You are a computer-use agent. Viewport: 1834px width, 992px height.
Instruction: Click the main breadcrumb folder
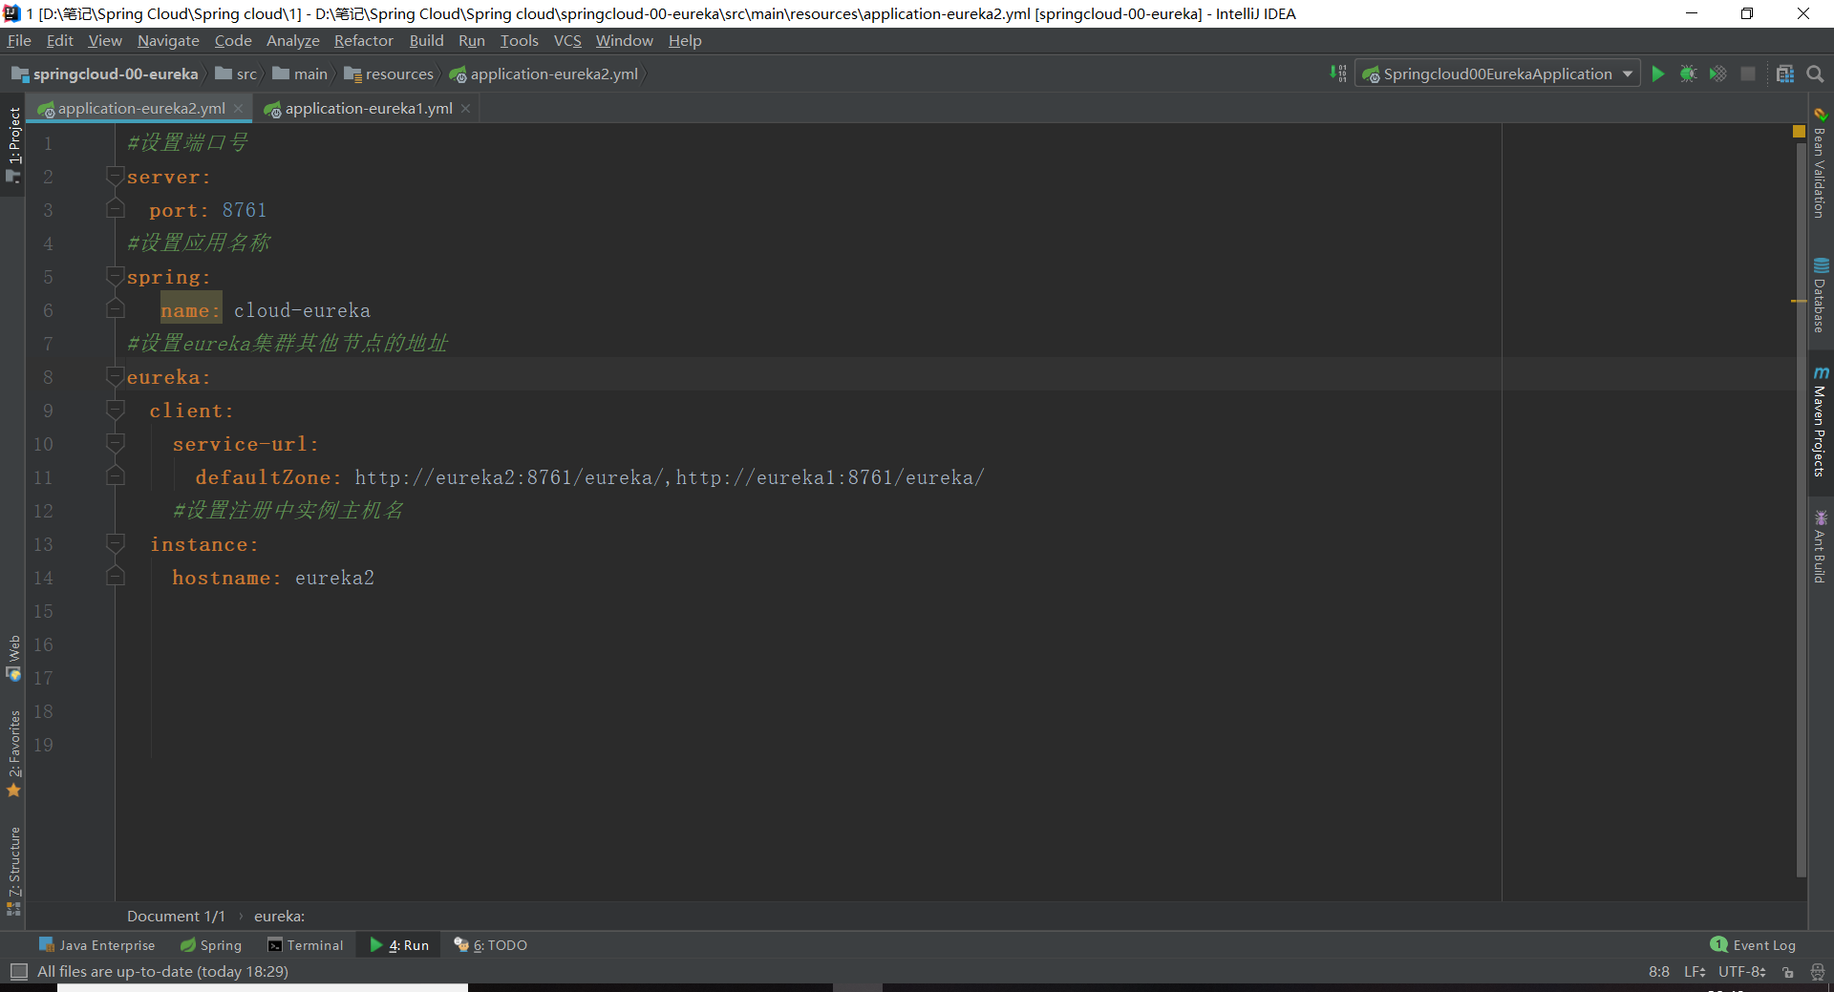click(300, 74)
